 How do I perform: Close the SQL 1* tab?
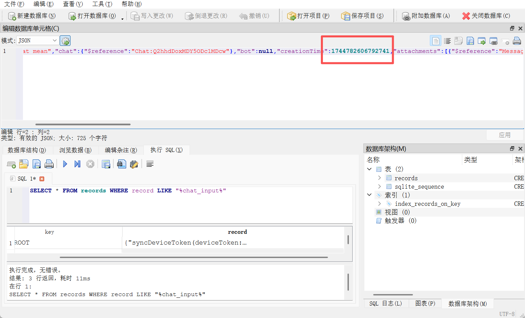(42, 179)
